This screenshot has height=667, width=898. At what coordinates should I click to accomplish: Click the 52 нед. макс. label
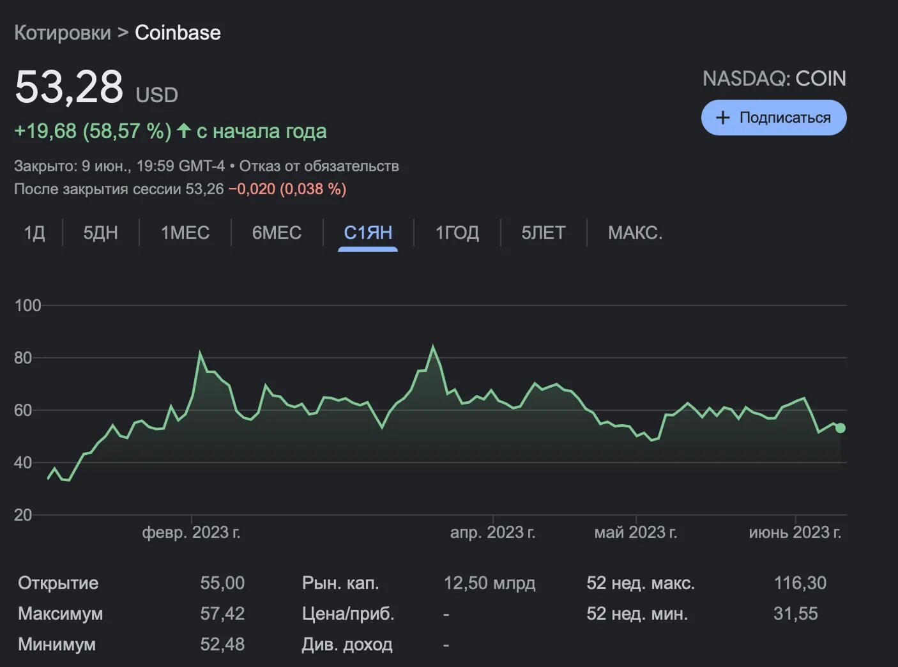pos(641,583)
